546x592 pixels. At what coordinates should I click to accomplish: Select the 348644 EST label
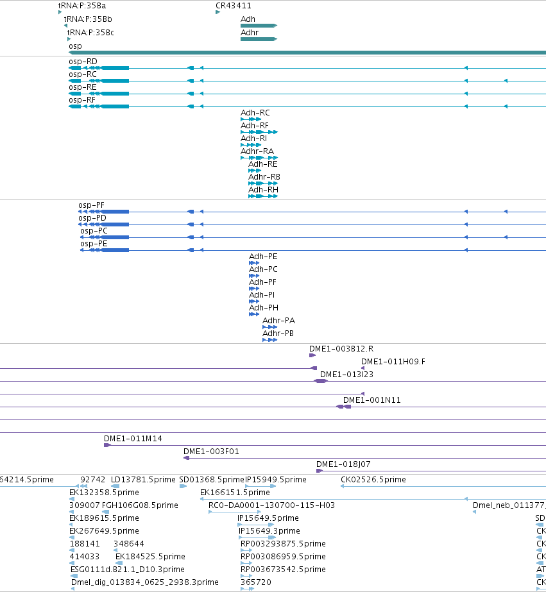[x=129, y=544]
